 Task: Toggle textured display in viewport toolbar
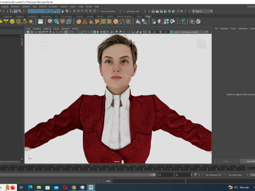(105, 32)
